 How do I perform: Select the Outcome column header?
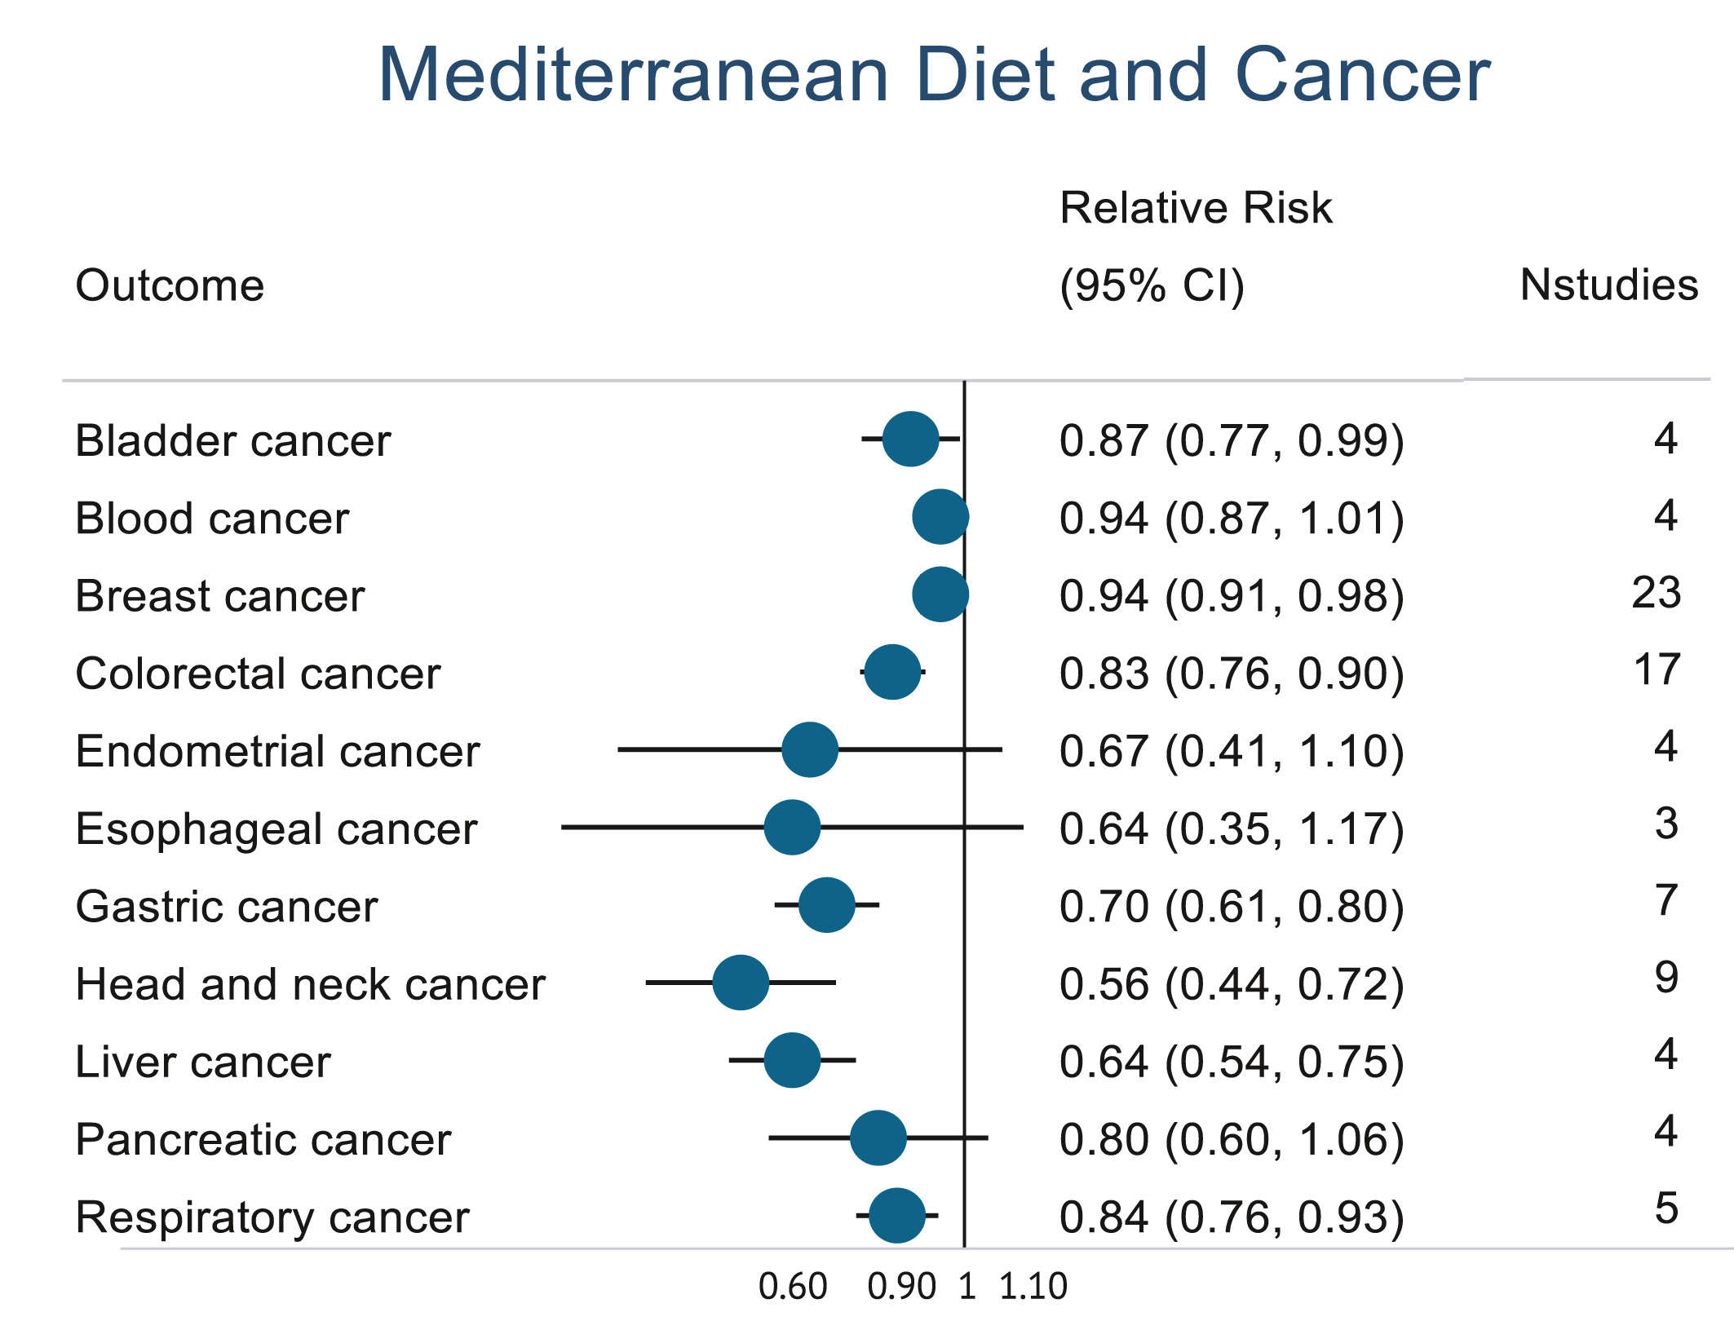pyautogui.click(x=170, y=285)
